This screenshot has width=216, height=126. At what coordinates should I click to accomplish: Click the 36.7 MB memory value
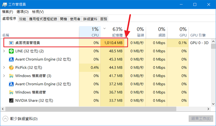[x=116, y=92]
